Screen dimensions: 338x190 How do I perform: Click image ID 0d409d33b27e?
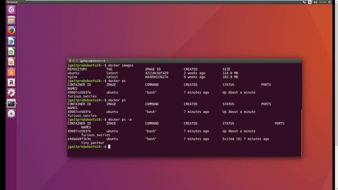(157, 77)
